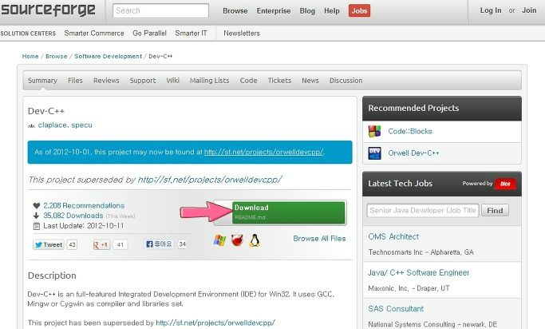Open Code::Blocks recommended project
The width and height of the screenshot is (545, 329).
pos(410,132)
